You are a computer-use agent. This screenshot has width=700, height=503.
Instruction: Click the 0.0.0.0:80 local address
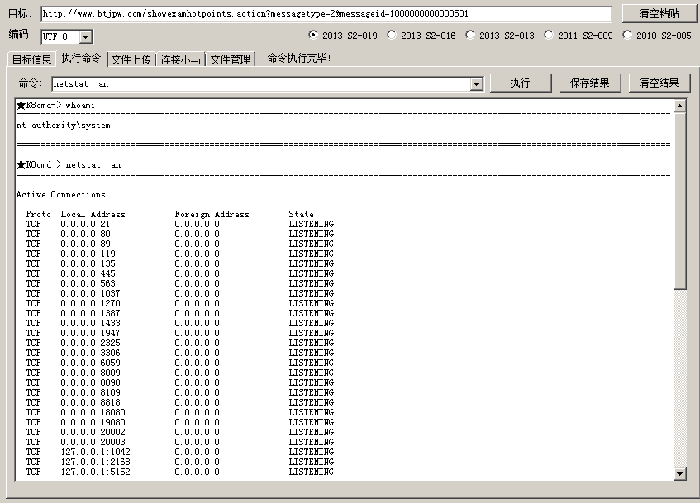click(x=86, y=234)
